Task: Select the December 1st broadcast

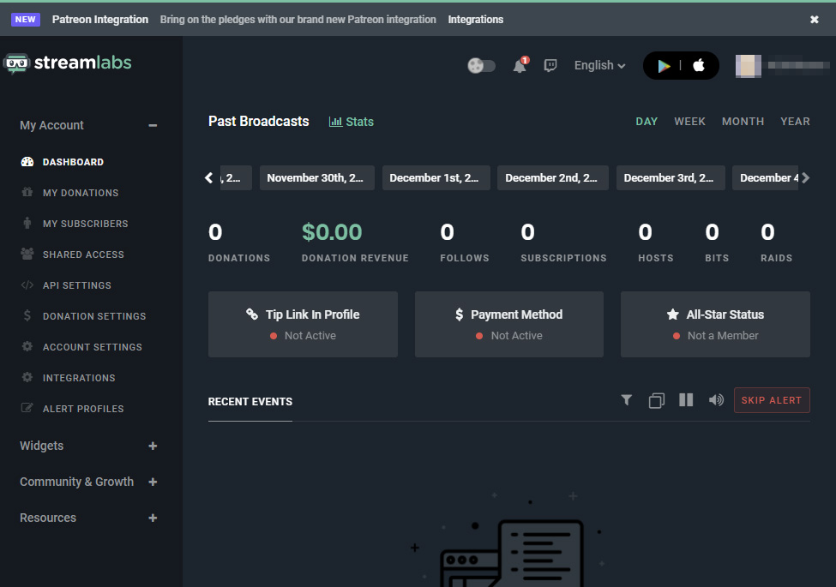Action: pyautogui.click(x=436, y=178)
